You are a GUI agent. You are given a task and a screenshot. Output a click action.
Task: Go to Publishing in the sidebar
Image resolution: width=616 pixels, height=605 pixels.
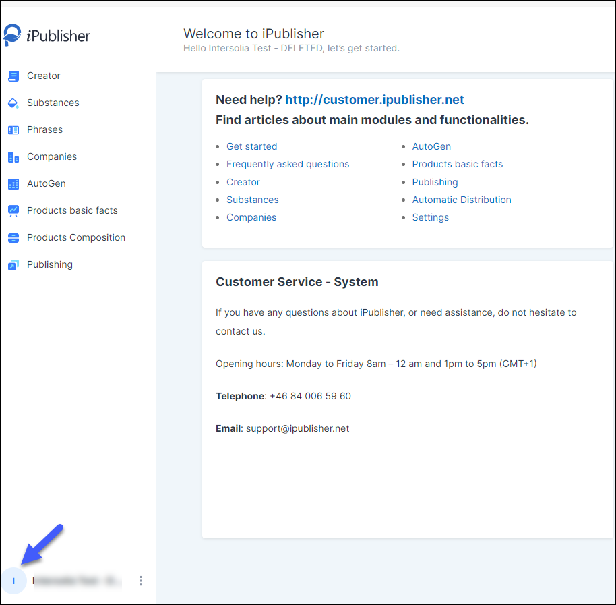[50, 264]
